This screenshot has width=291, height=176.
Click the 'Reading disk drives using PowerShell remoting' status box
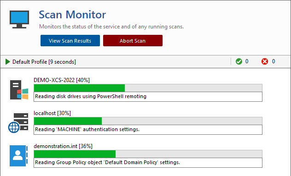point(148,97)
